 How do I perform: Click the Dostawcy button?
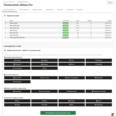tap(44, 64)
